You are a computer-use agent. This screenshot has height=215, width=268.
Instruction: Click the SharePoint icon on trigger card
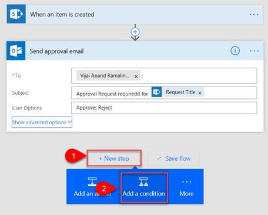tap(16, 14)
